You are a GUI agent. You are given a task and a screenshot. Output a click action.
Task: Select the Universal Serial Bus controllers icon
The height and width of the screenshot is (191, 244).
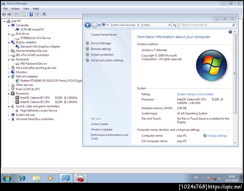tap(13, 119)
